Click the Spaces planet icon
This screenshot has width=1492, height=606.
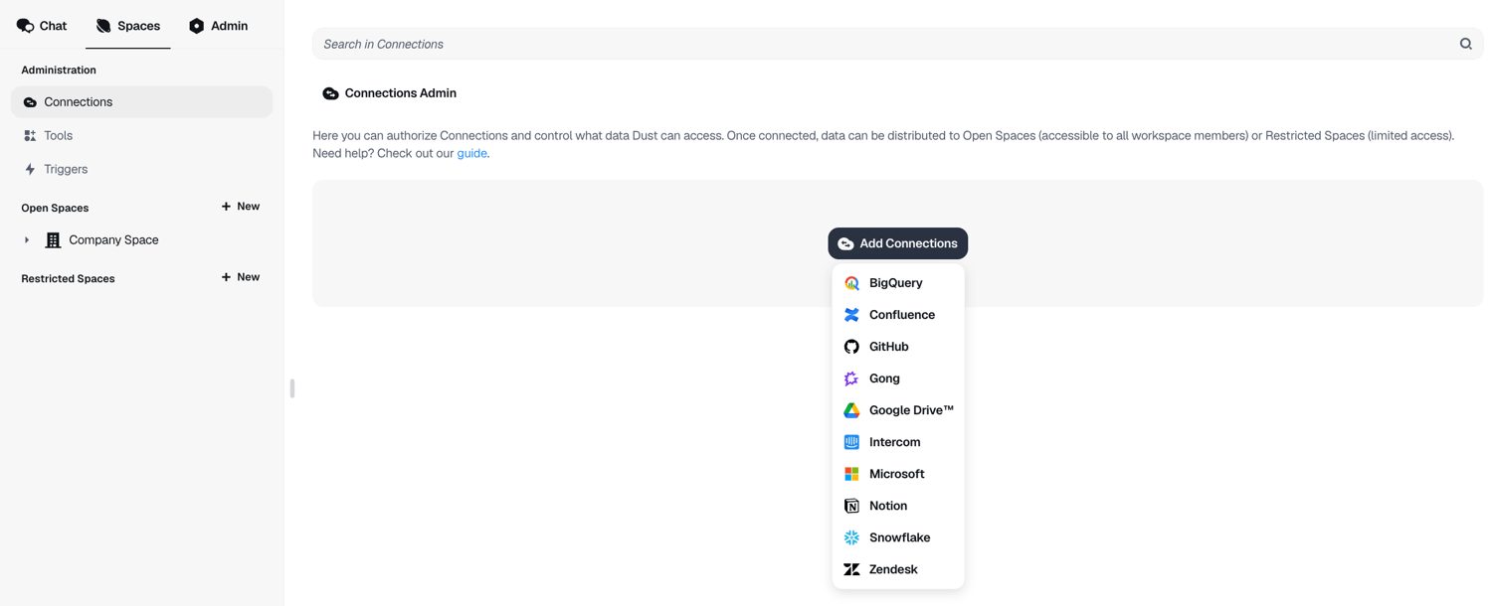(x=103, y=26)
